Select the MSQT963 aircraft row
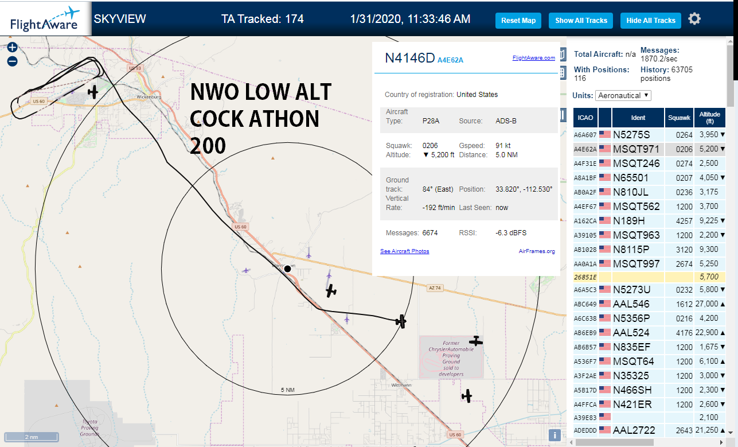 point(650,235)
